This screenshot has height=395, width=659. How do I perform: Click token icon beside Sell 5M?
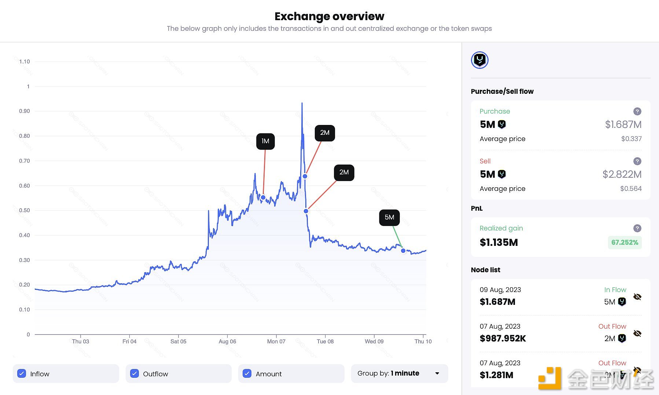click(x=502, y=174)
